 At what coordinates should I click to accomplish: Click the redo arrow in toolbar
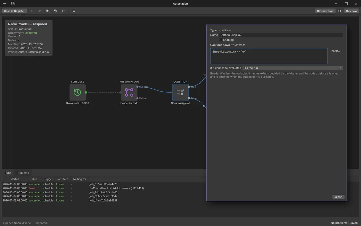pyautogui.click(x=39, y=11)
